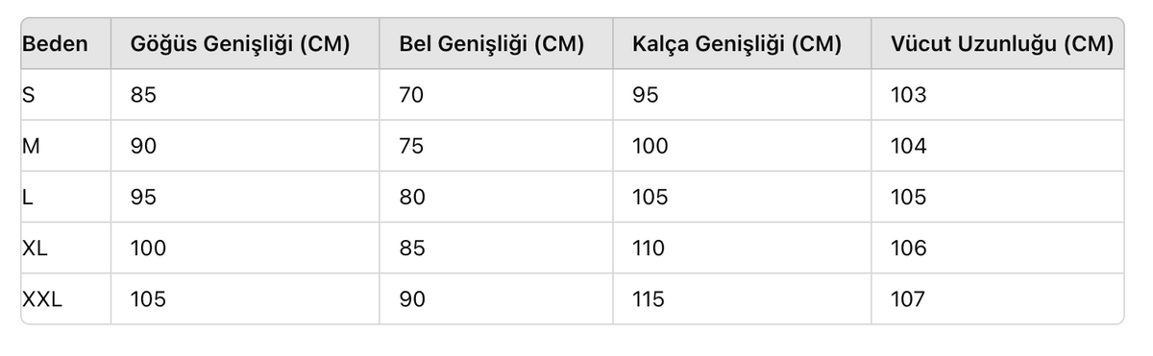Click body length value 107
Viewport: 1153px width, 356px height.
click(908, 299)
